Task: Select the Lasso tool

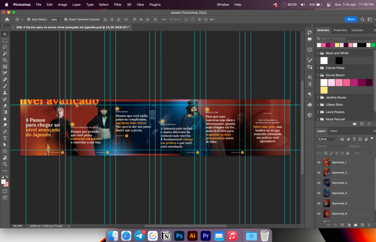Action: pyautogui.click(x=5, y=47)
